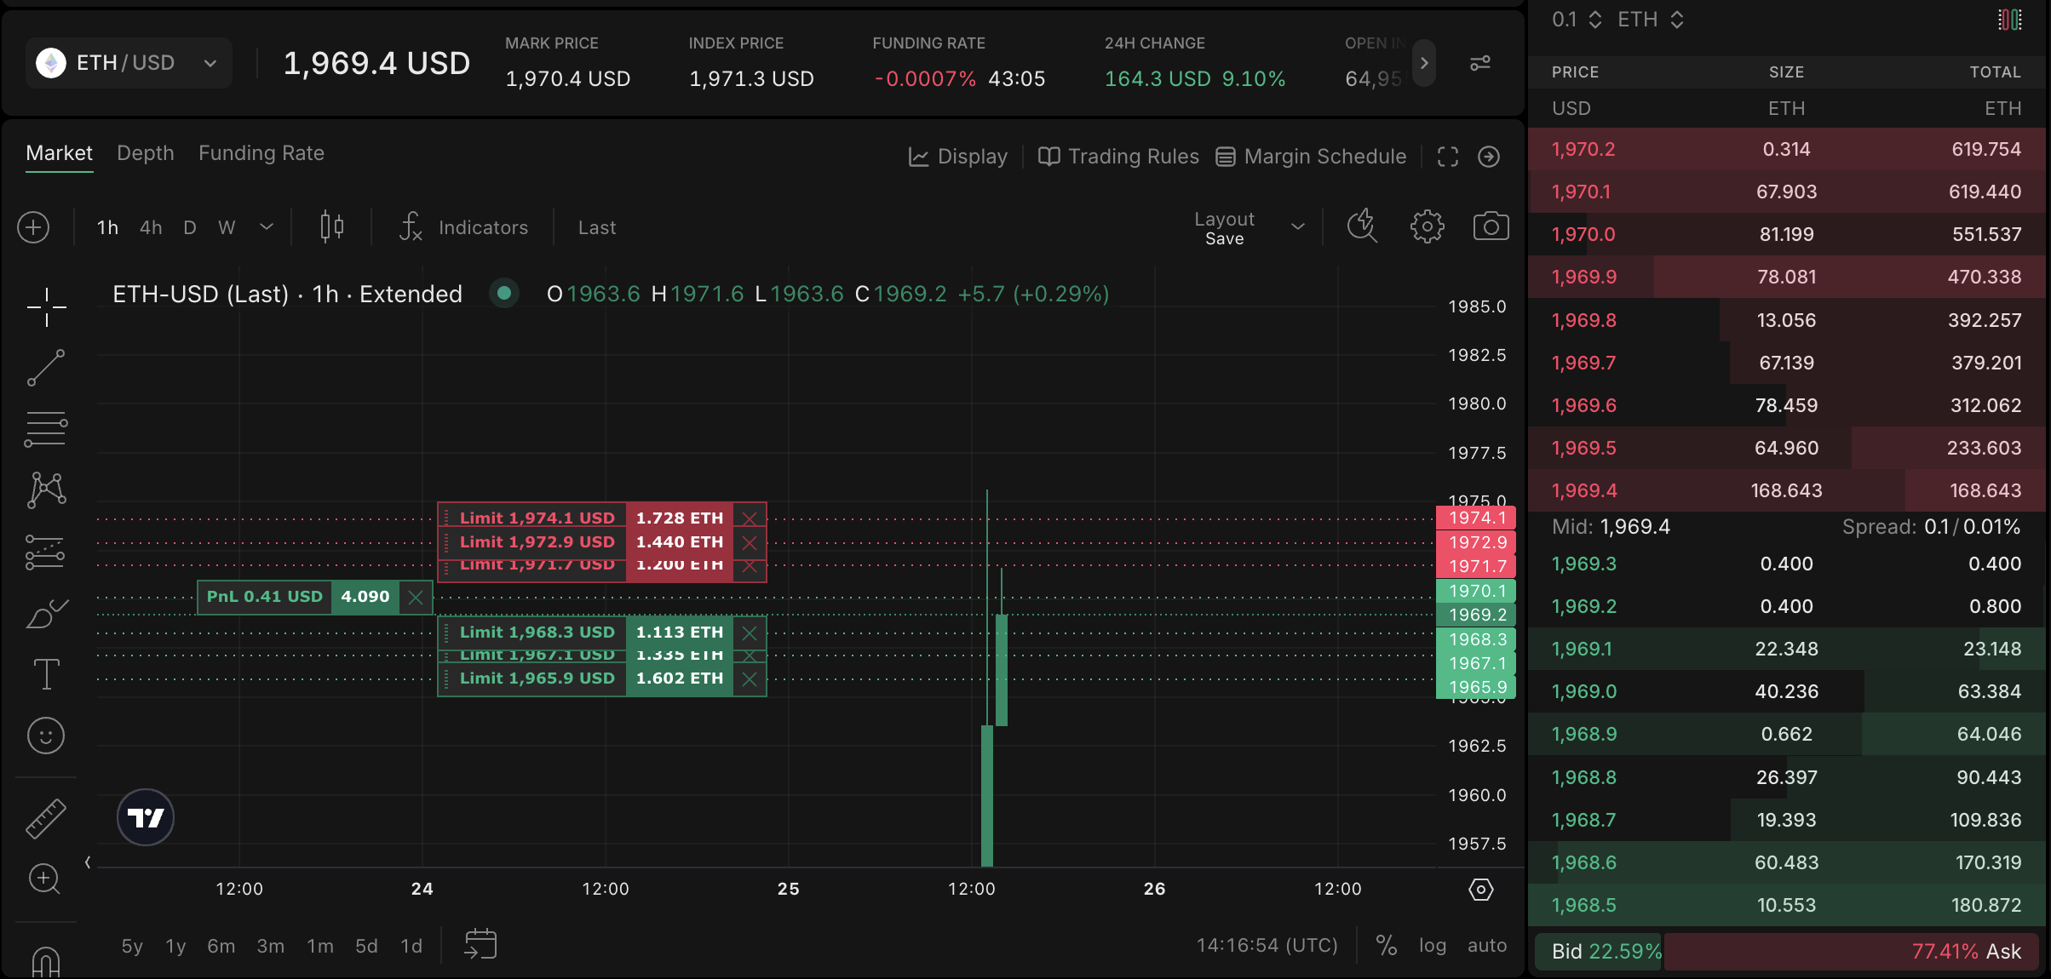Switch to the Funding Rate tab

(x=261, y=153)
